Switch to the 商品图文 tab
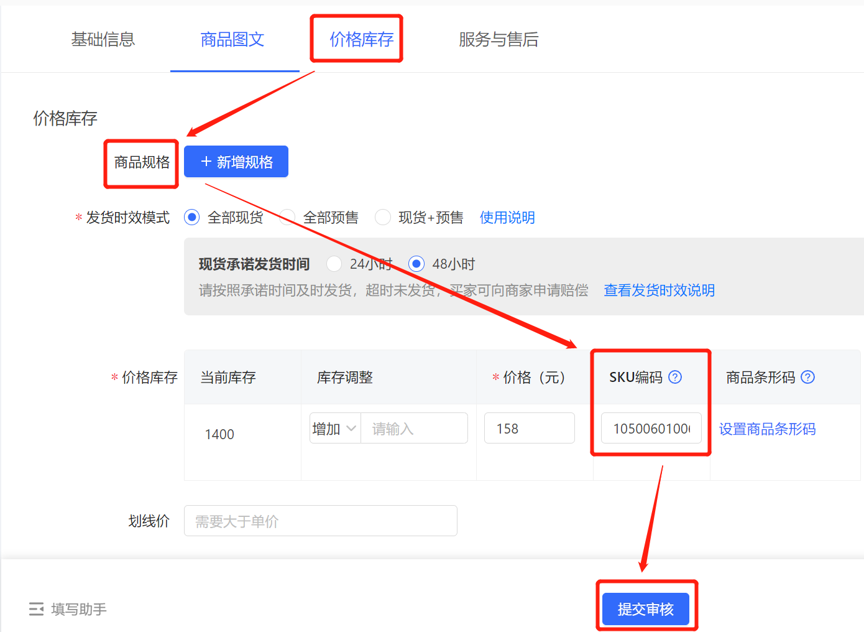This screenshot has width=864, height=632. [x=232, y=39]
